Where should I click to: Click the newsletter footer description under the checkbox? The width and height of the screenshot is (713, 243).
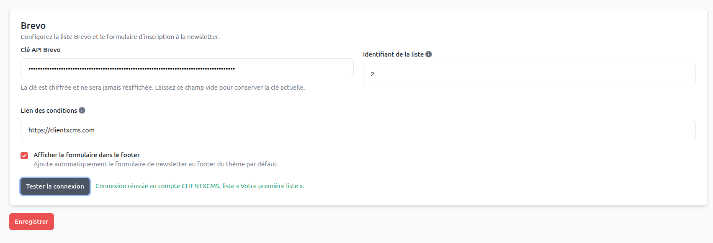coord(156,164)
